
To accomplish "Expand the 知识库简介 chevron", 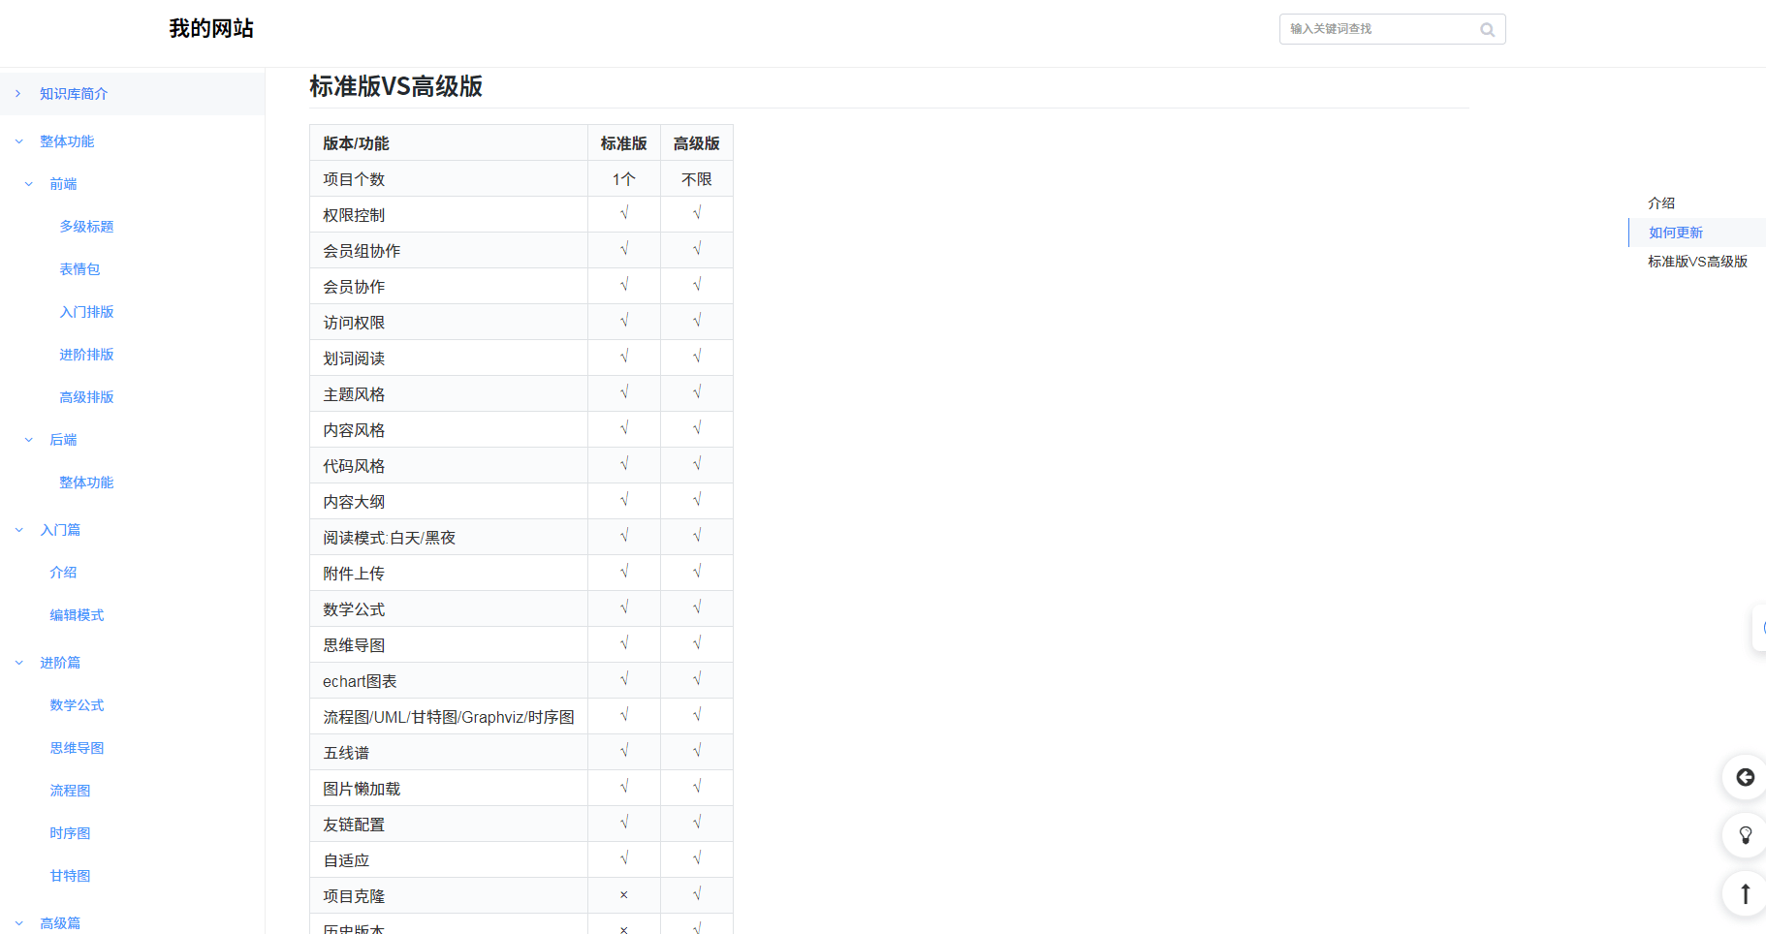I will 18,94.
